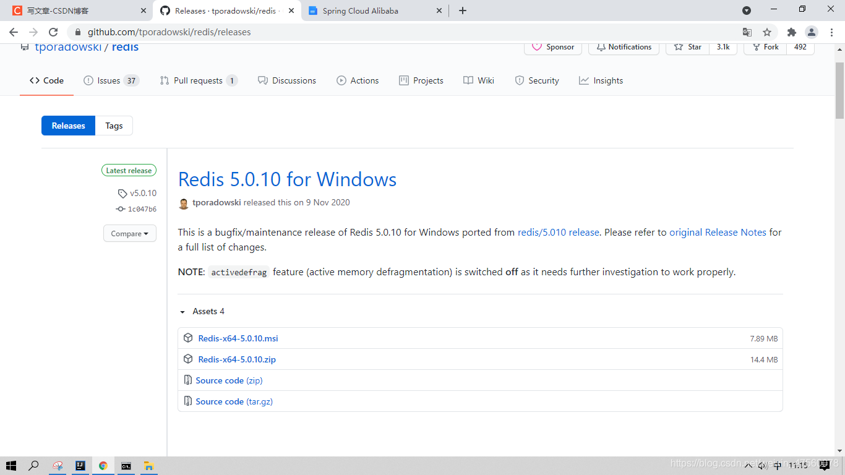This screenshot has height=475, width=845.
Task: Open the Chrome extensions puzzle icon
Action: [x=792, y=32]
